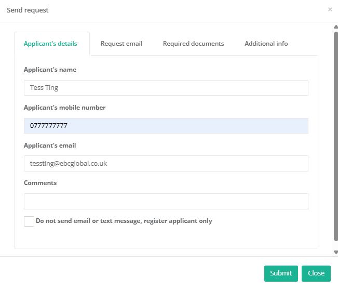Image resolution: width=338 pixels, height=290 pixels.
Task: Click into the Applicant's email field
Action: [x=166, y=163]
